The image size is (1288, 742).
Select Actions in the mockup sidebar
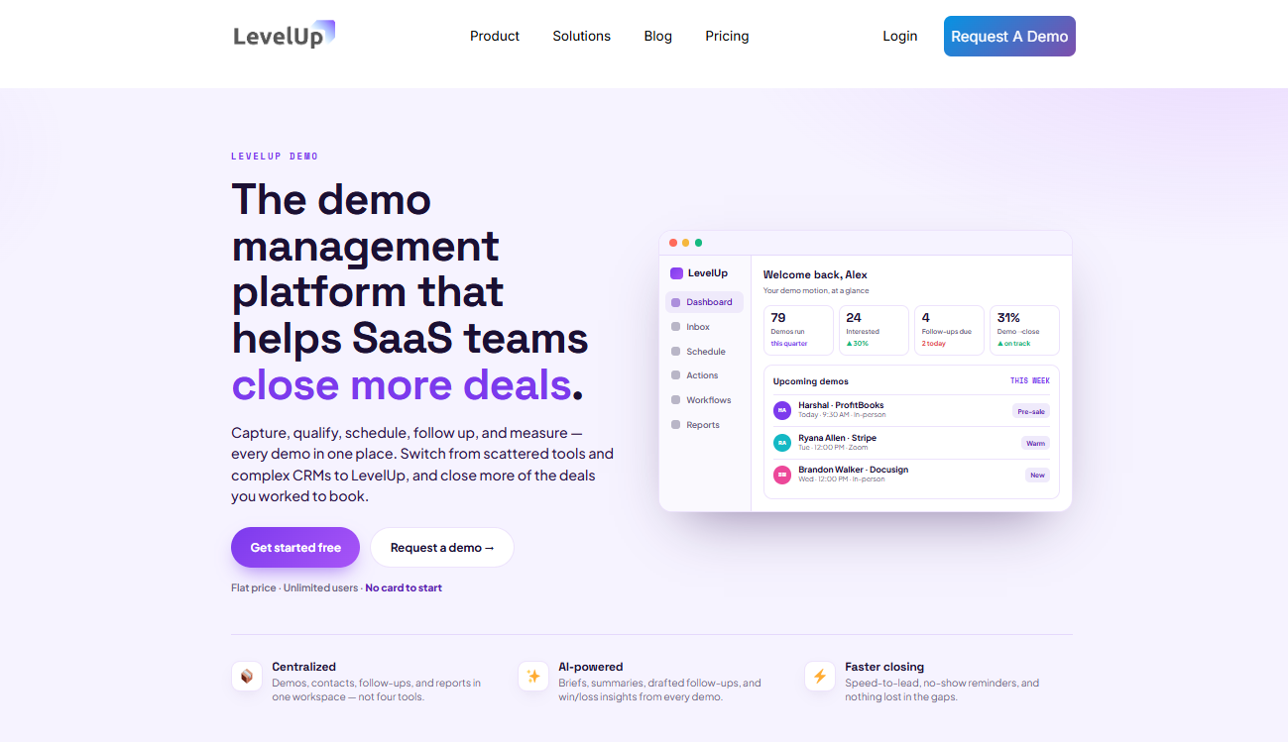704,375
